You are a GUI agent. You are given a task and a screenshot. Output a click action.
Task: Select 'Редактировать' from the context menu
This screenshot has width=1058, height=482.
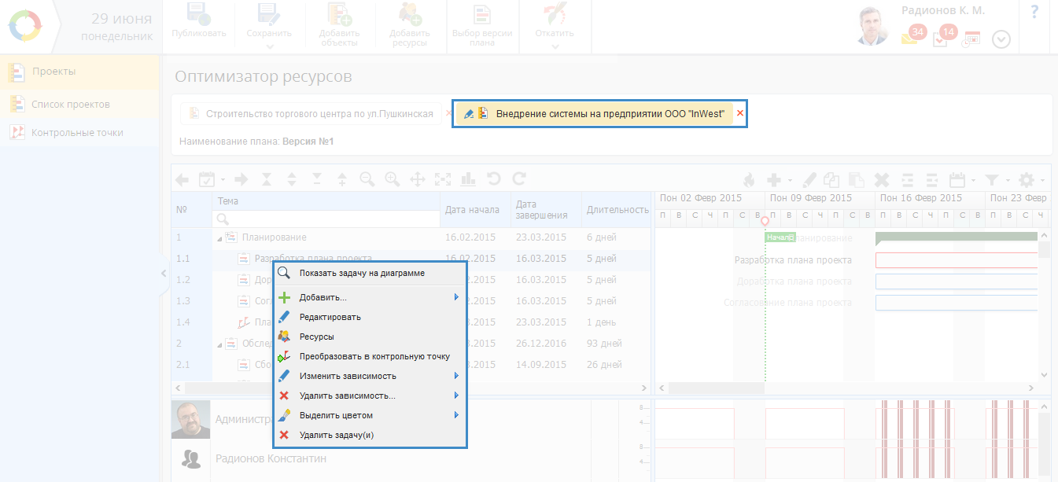pos(330,317)
